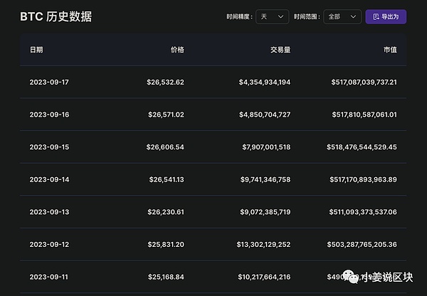Select the 2023-09-11 date row
The height and width of the screenshot is (296, 427).
point(49,277)
